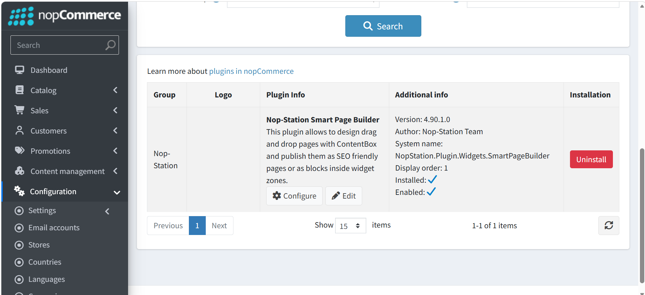This screenshot has width=645, height=295.
Task: Click the vertical page scrollbar
Action: coord(642,216)
